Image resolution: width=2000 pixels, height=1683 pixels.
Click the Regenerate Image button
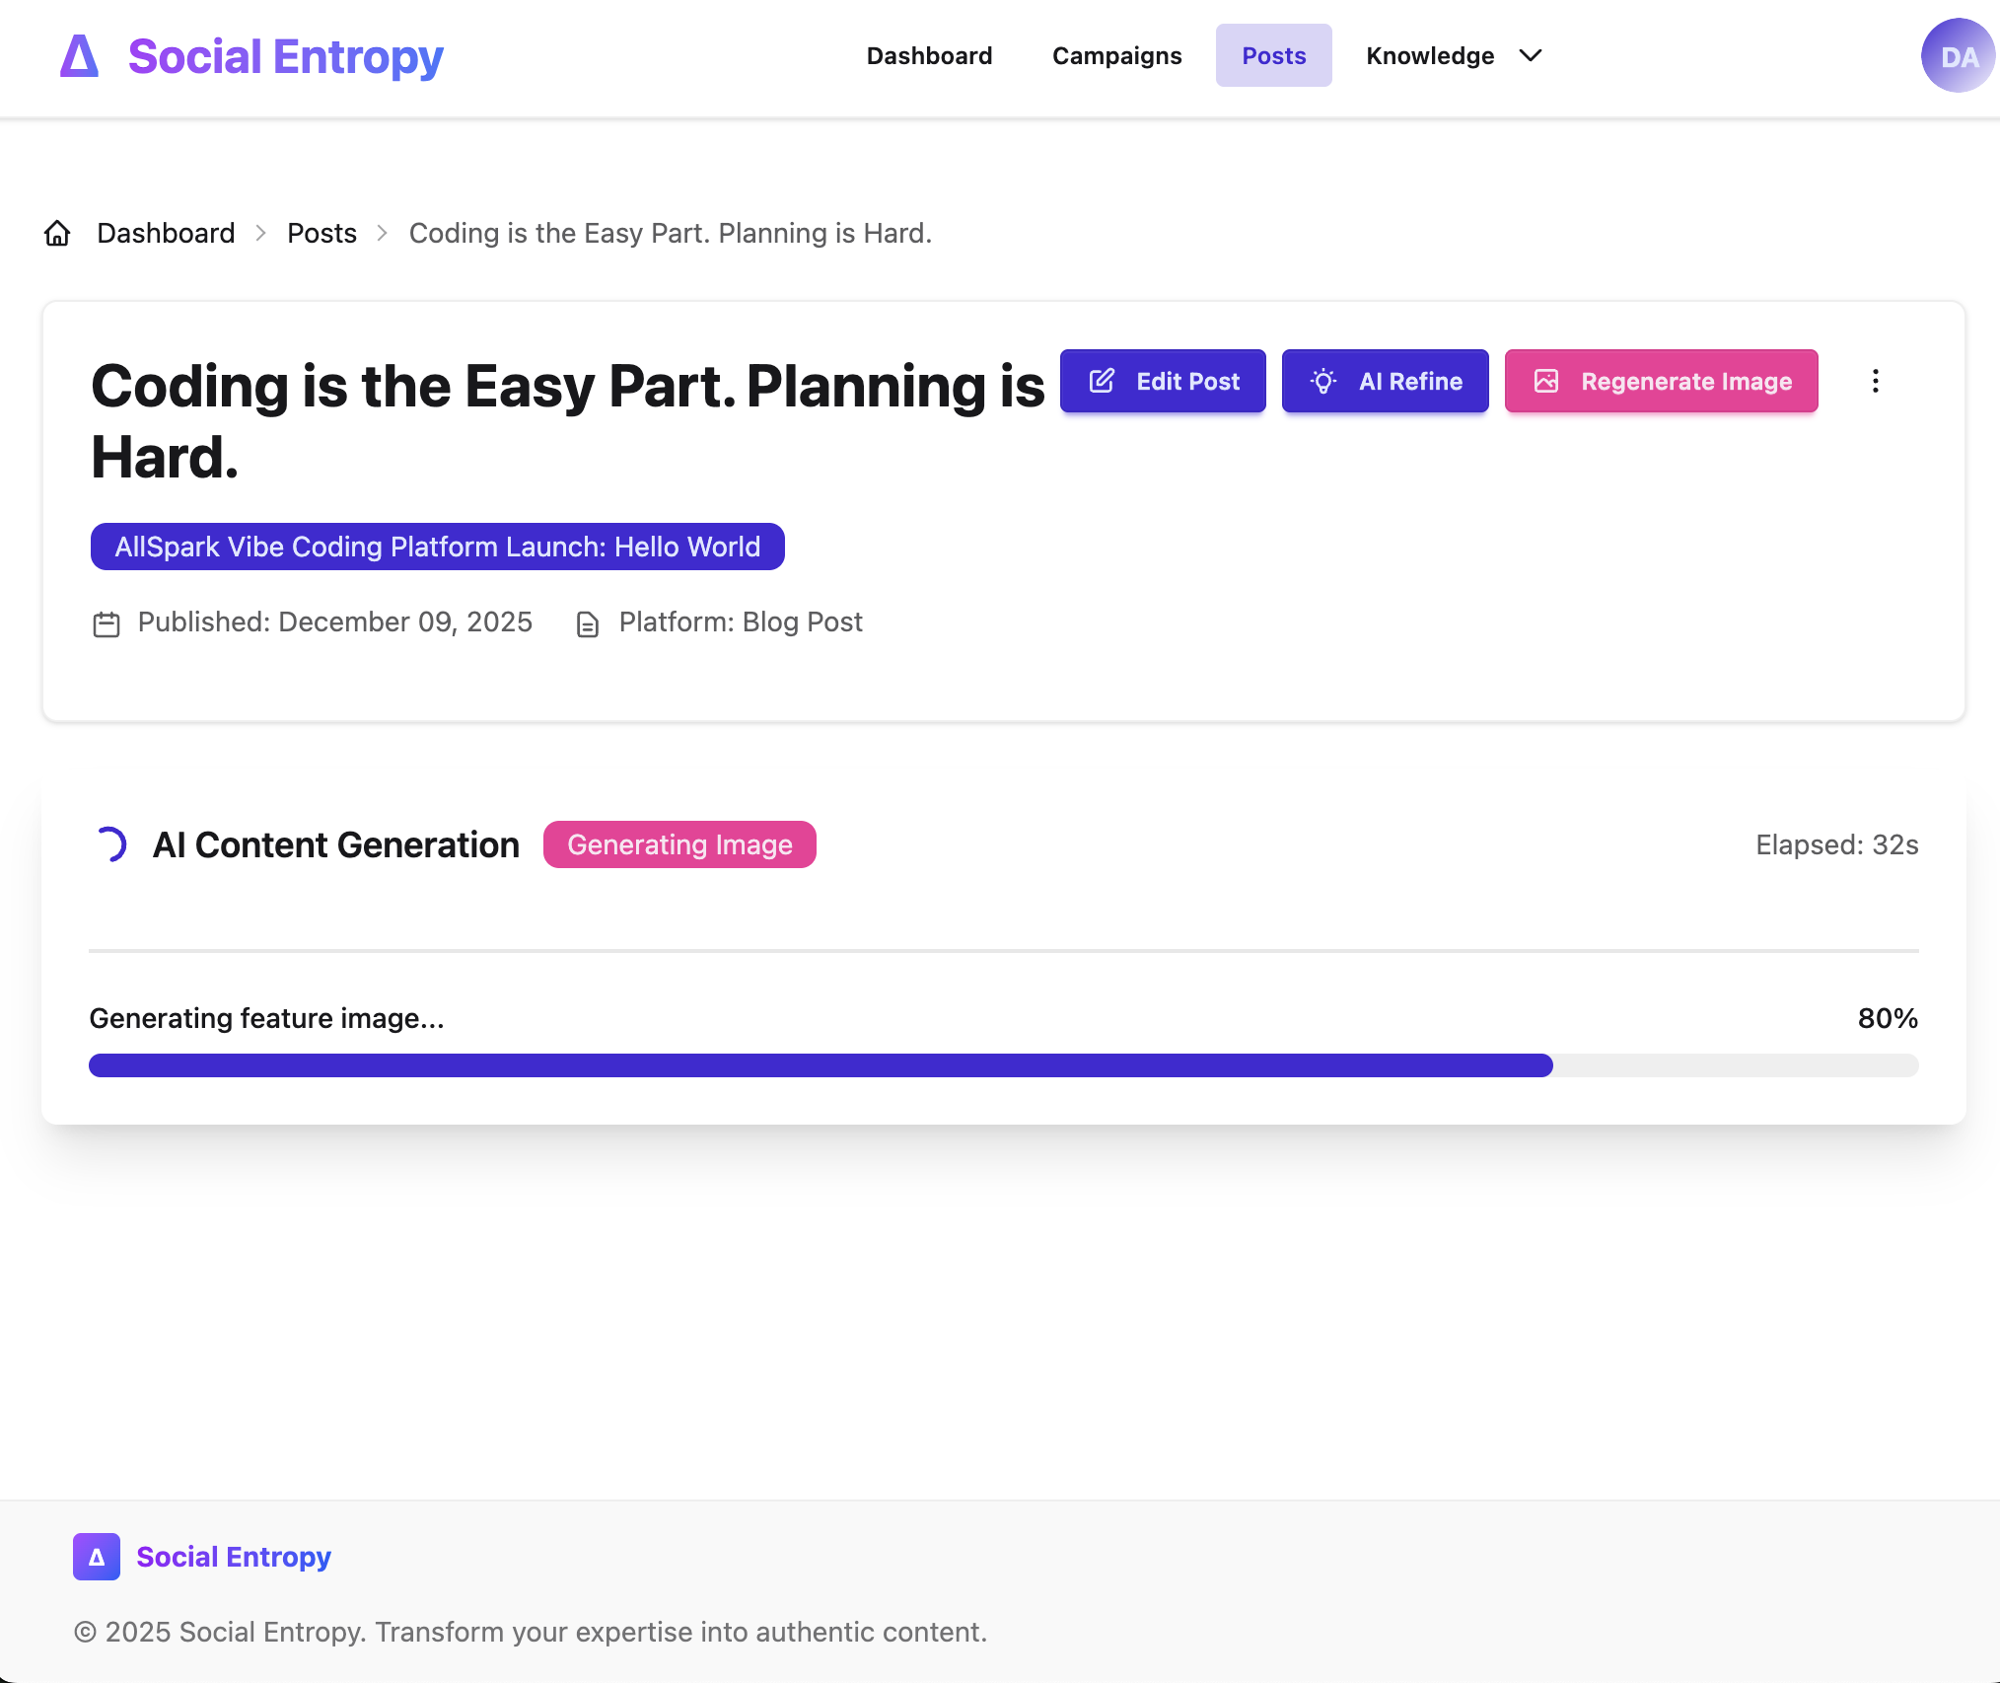coord(1661,381)
